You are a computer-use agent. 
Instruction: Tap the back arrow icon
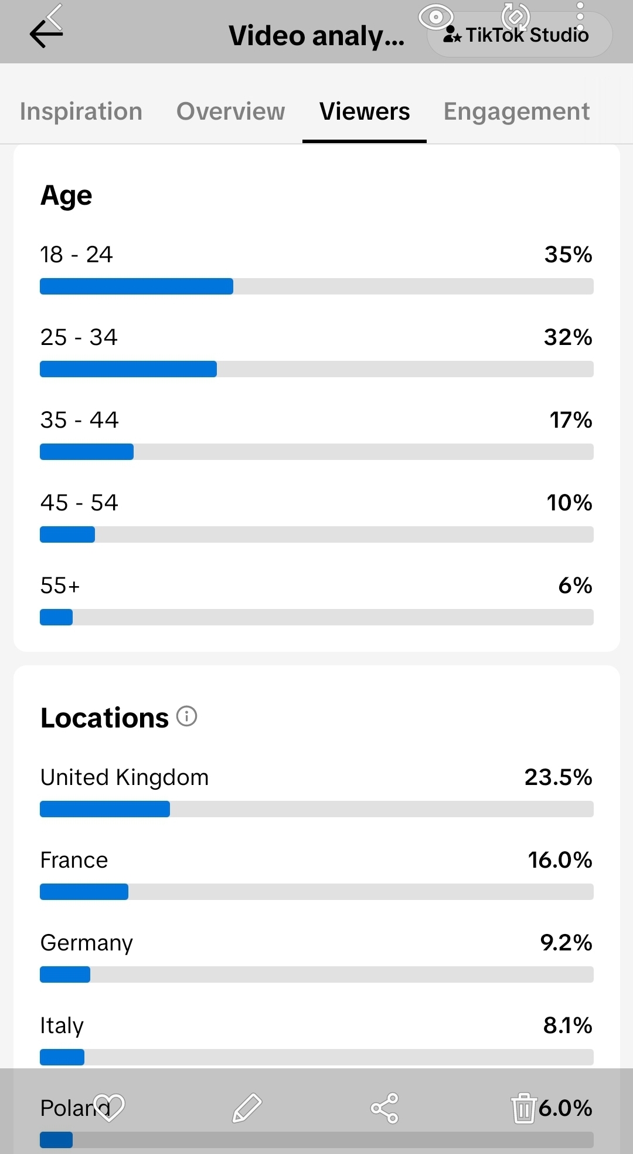46,33
